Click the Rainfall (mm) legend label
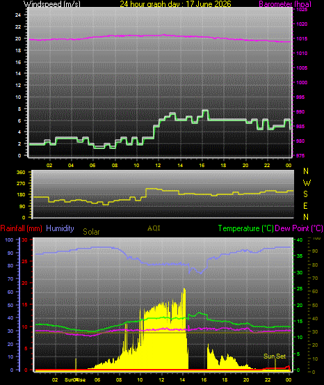Screen dimensions: 324x385 pos(21,228)
